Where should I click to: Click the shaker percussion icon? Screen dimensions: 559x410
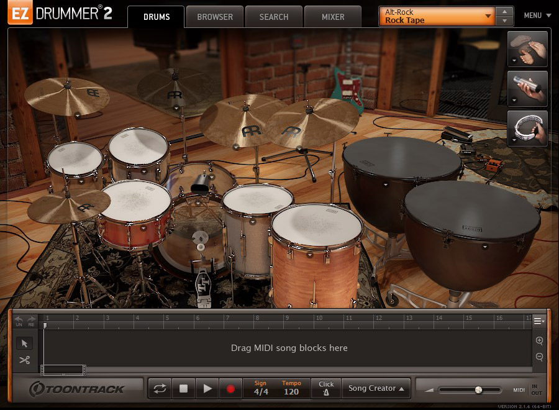(x=527, y=89)
